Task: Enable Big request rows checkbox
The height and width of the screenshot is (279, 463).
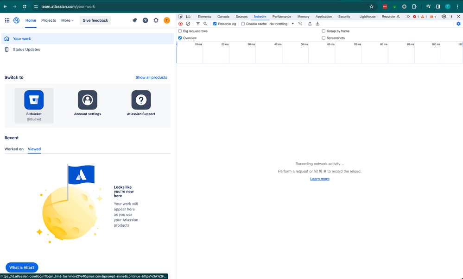Action: [x=180, y=31]
